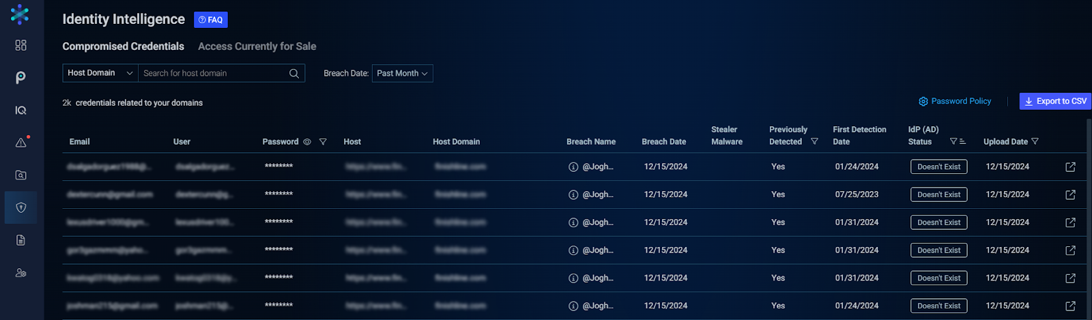The width and height of the screenshot is (1092, 320).
Task: Select the shield Identity Intelligence sidebar icon
Action: (21, 207)
